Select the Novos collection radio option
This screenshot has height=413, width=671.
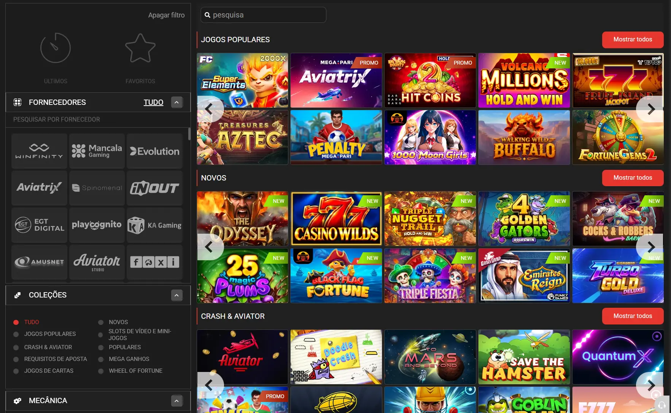click(101, 322)
